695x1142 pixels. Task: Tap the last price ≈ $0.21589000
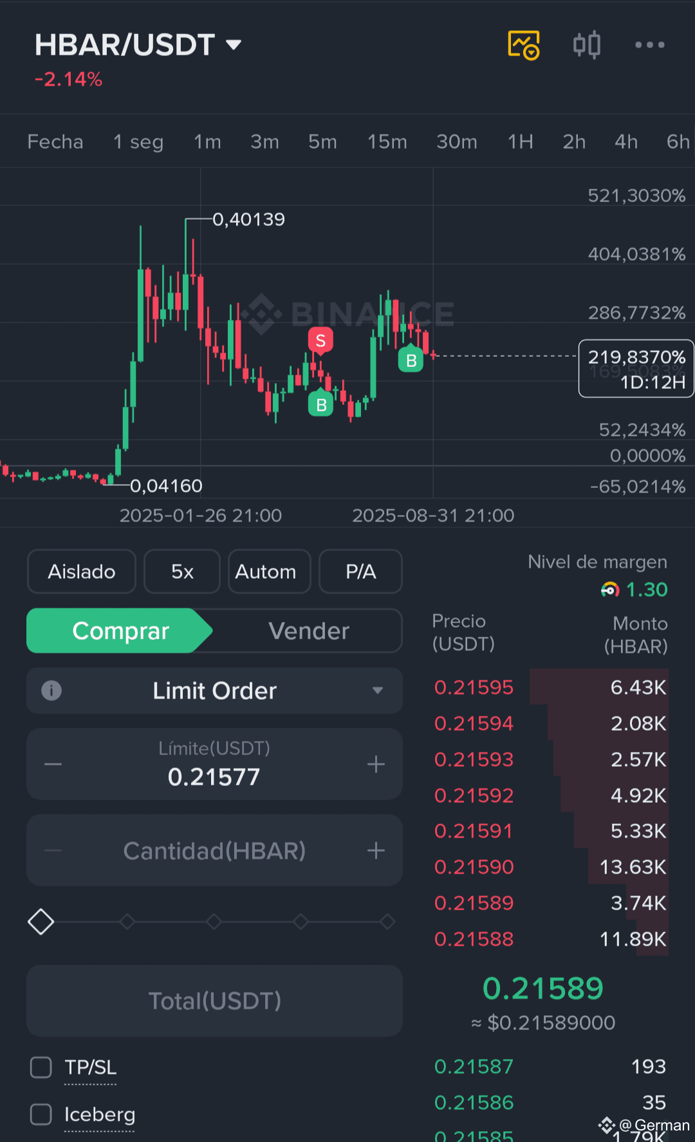pyautogui.click(x=543, y=1022)
